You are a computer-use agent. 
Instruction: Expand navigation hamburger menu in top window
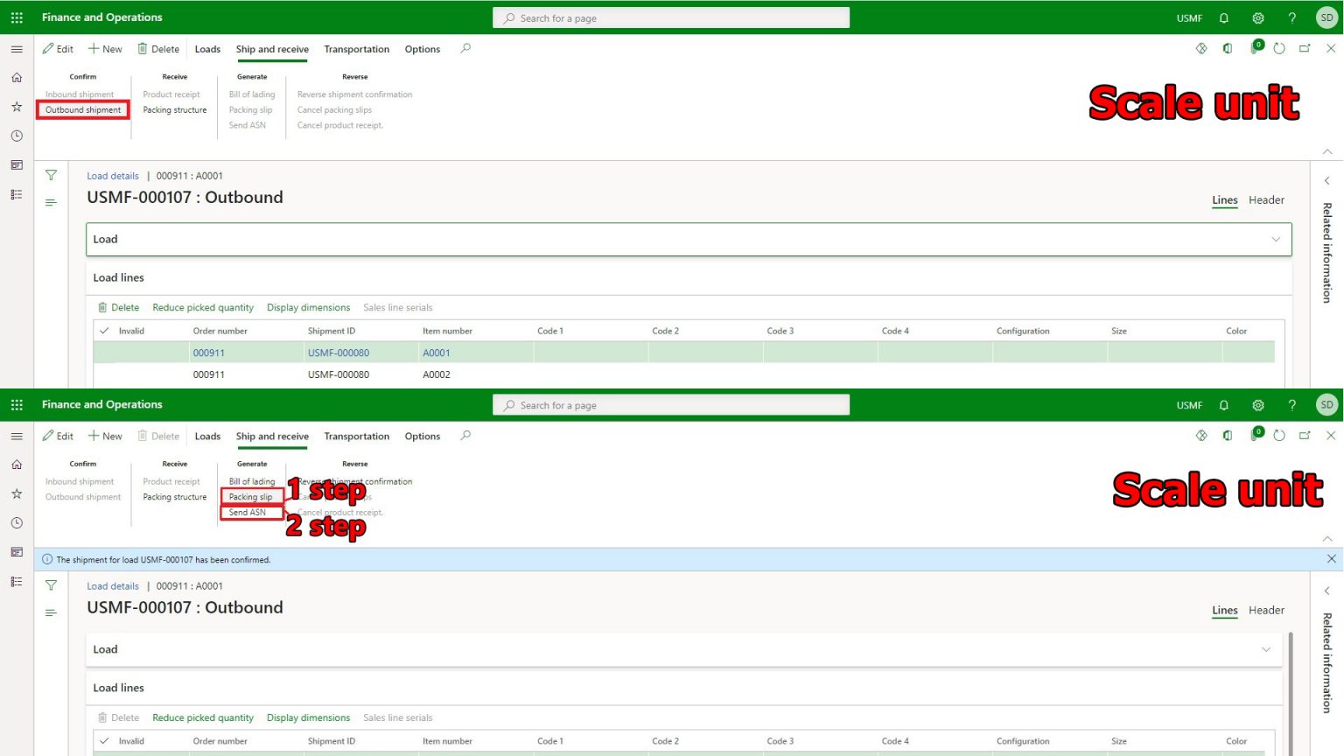click(x=17, y=49)
